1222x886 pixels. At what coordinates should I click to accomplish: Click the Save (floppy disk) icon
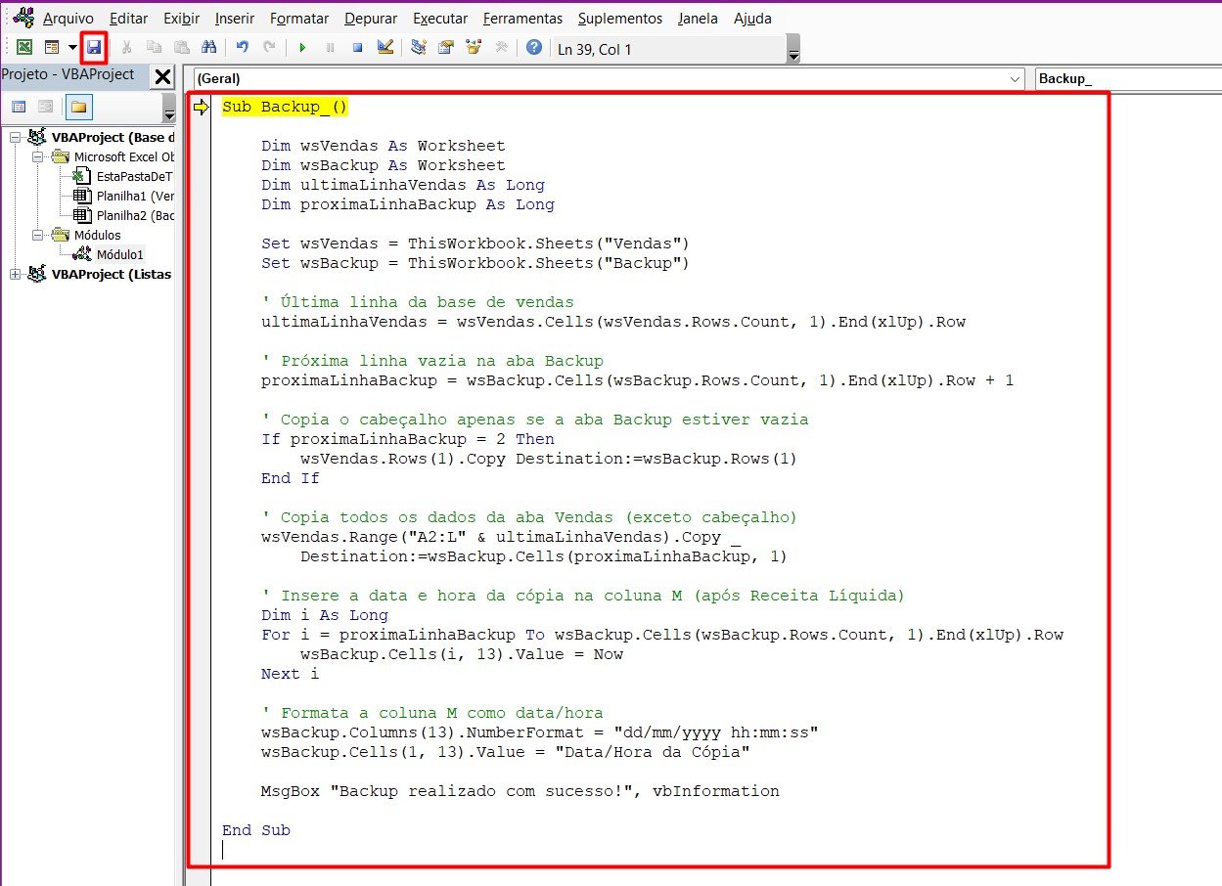pyautogui.click(x=94, y=47)
